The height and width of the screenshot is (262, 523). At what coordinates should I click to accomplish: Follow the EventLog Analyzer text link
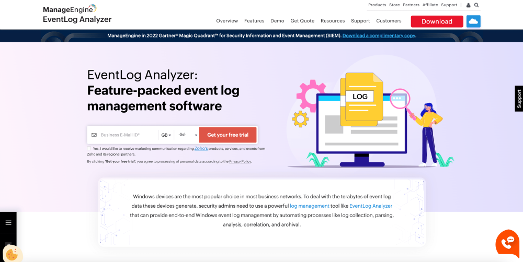point(371,206)
